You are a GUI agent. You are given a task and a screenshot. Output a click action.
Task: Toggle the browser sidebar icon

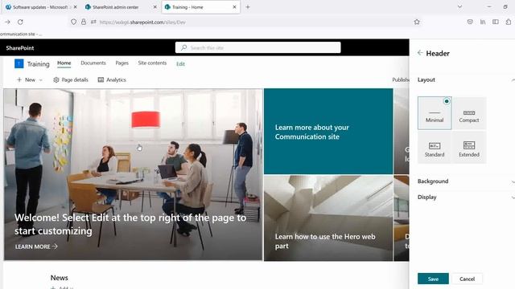496,22
